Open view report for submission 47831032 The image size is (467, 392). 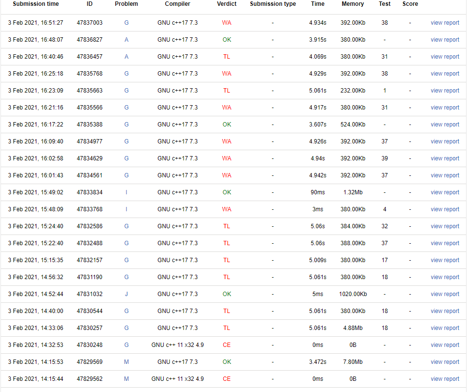tap(445, 294)
